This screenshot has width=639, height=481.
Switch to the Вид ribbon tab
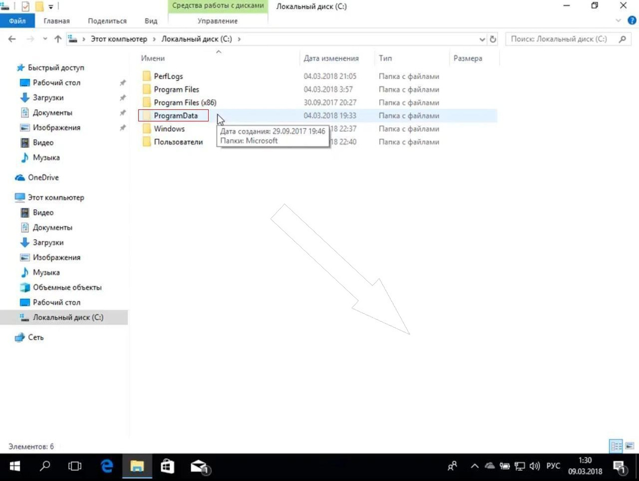coord(151,21)
